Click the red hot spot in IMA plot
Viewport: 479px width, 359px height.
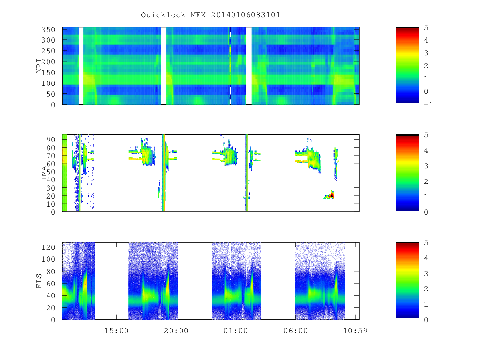(x=331, y=195)
